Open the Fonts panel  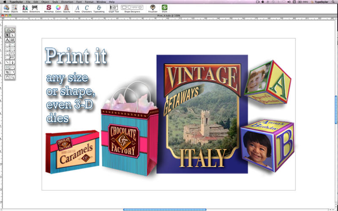[77, 8]
